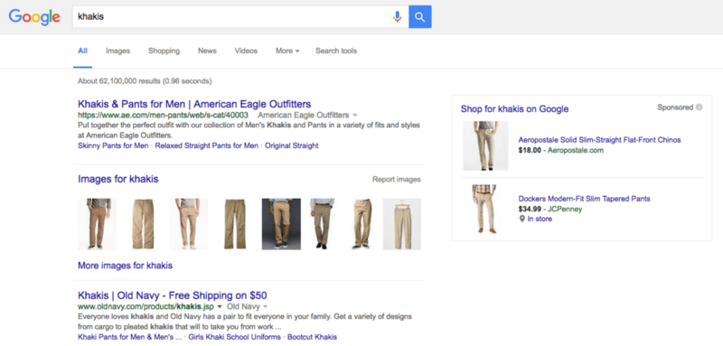The image size is (723, 346).
Task: Open Search tools
Action: 336,51
